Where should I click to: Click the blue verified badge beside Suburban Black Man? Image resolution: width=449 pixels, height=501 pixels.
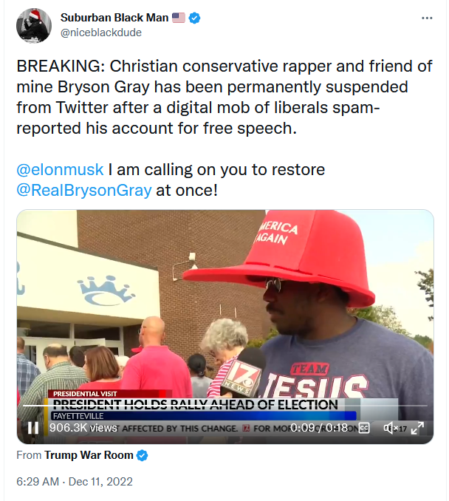tap(194, 18)
